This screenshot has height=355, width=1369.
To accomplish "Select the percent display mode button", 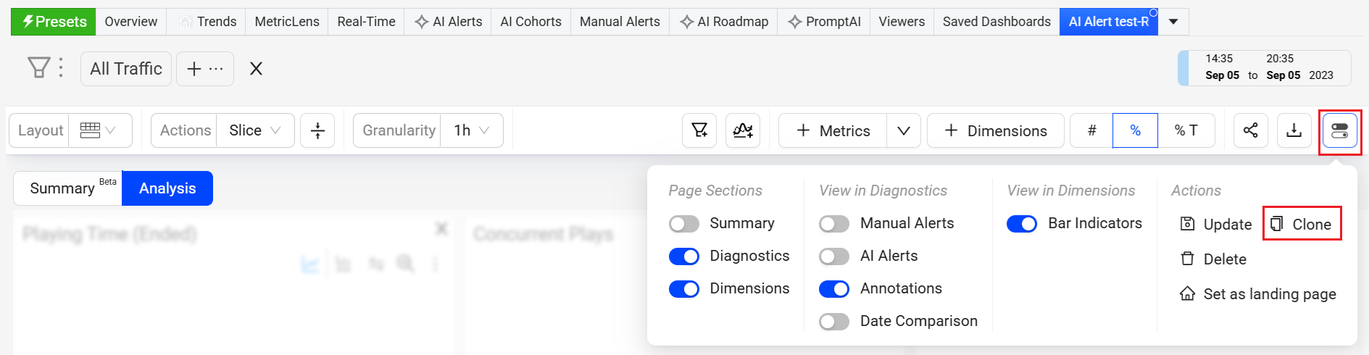I will coord(1135,130).
